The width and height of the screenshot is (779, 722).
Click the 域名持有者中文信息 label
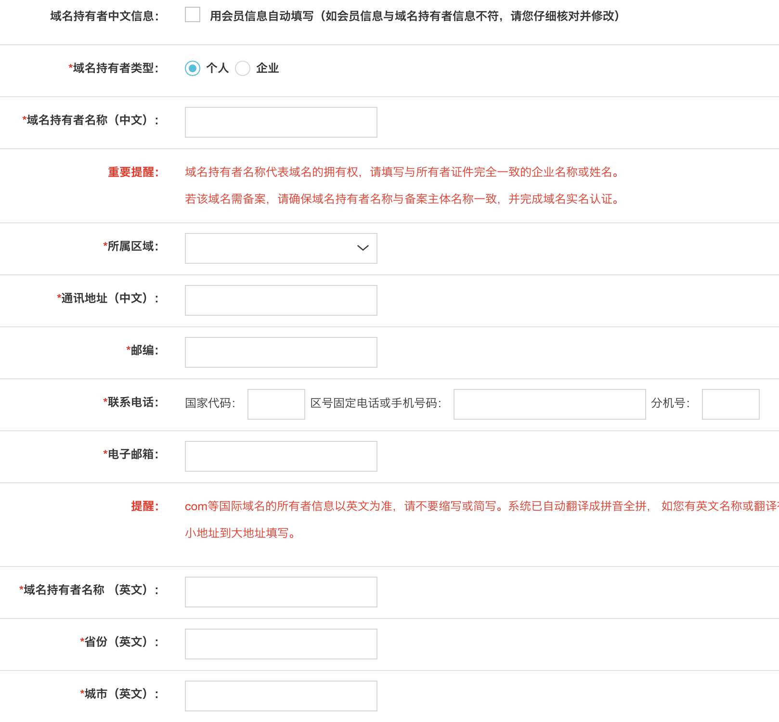point(103,16)
